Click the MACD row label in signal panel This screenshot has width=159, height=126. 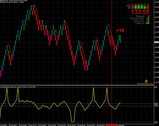click(128, 6)
